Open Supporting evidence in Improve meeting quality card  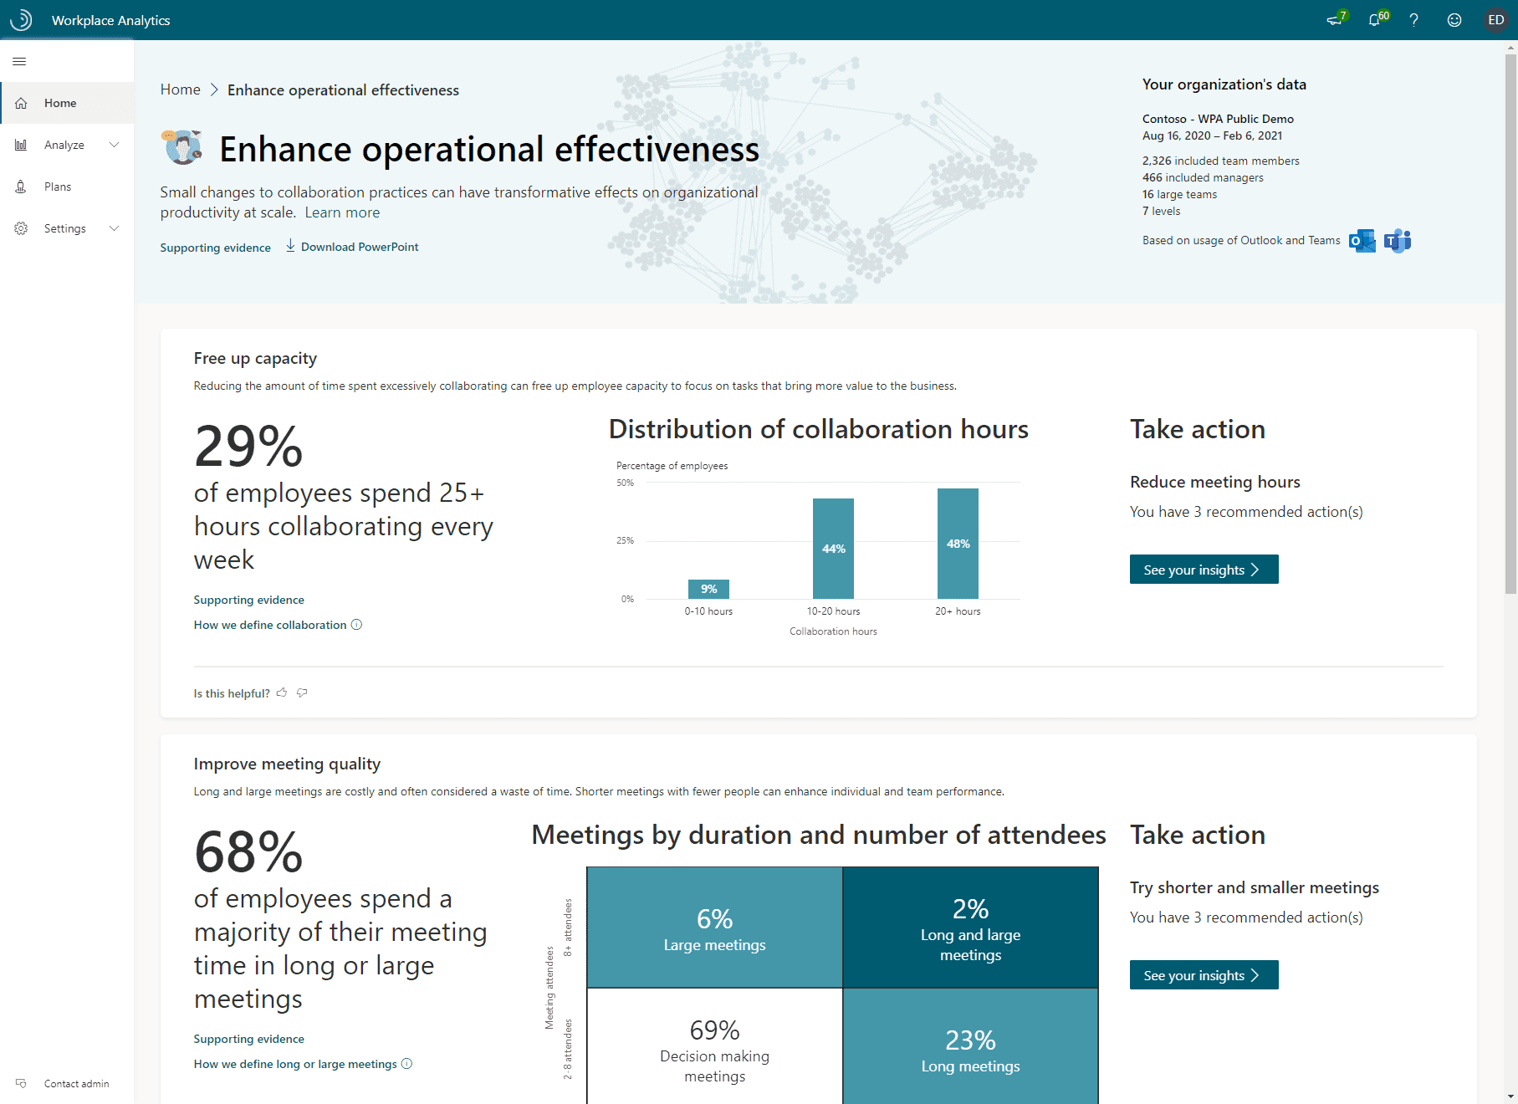click(249, 1039)
